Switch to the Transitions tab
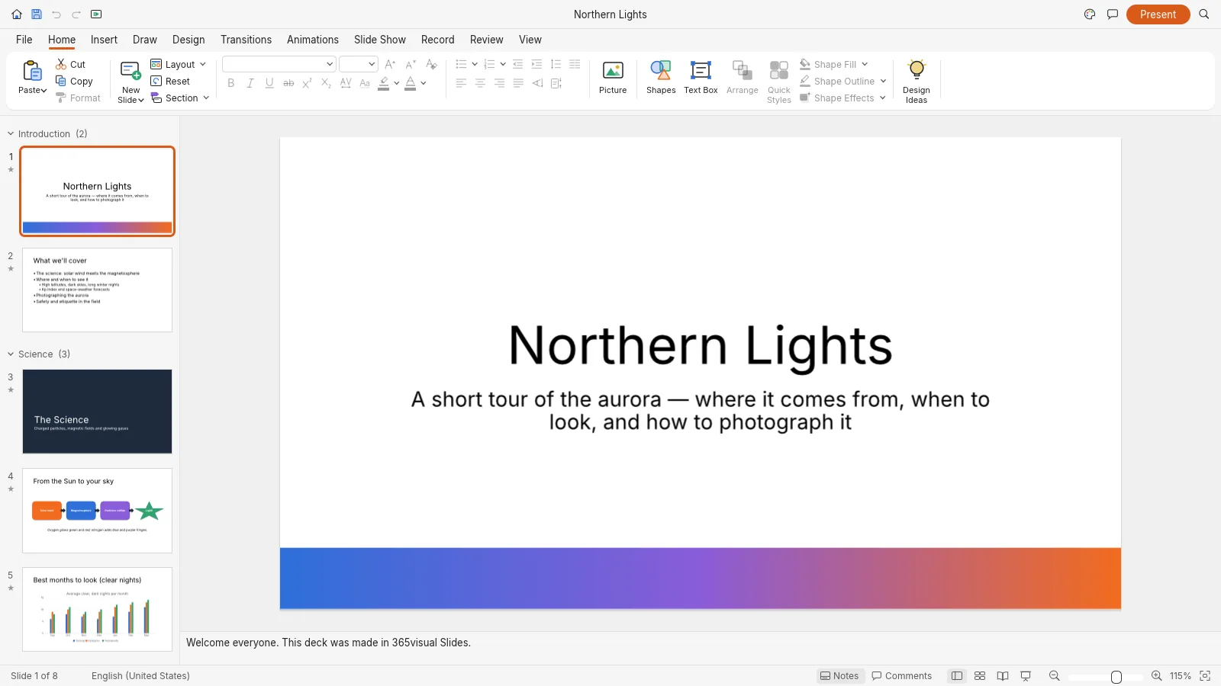The height and width of the screenshot is (686, 1221). click(246, 40)
